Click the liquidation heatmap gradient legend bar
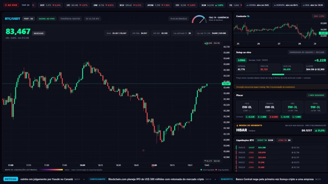The height and width of the screenshot is (184, 328). [x=51, y=170]
